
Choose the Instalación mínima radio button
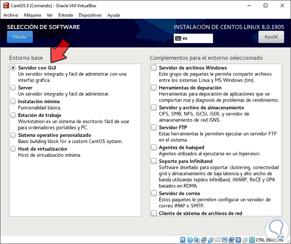tap(13, 102)
